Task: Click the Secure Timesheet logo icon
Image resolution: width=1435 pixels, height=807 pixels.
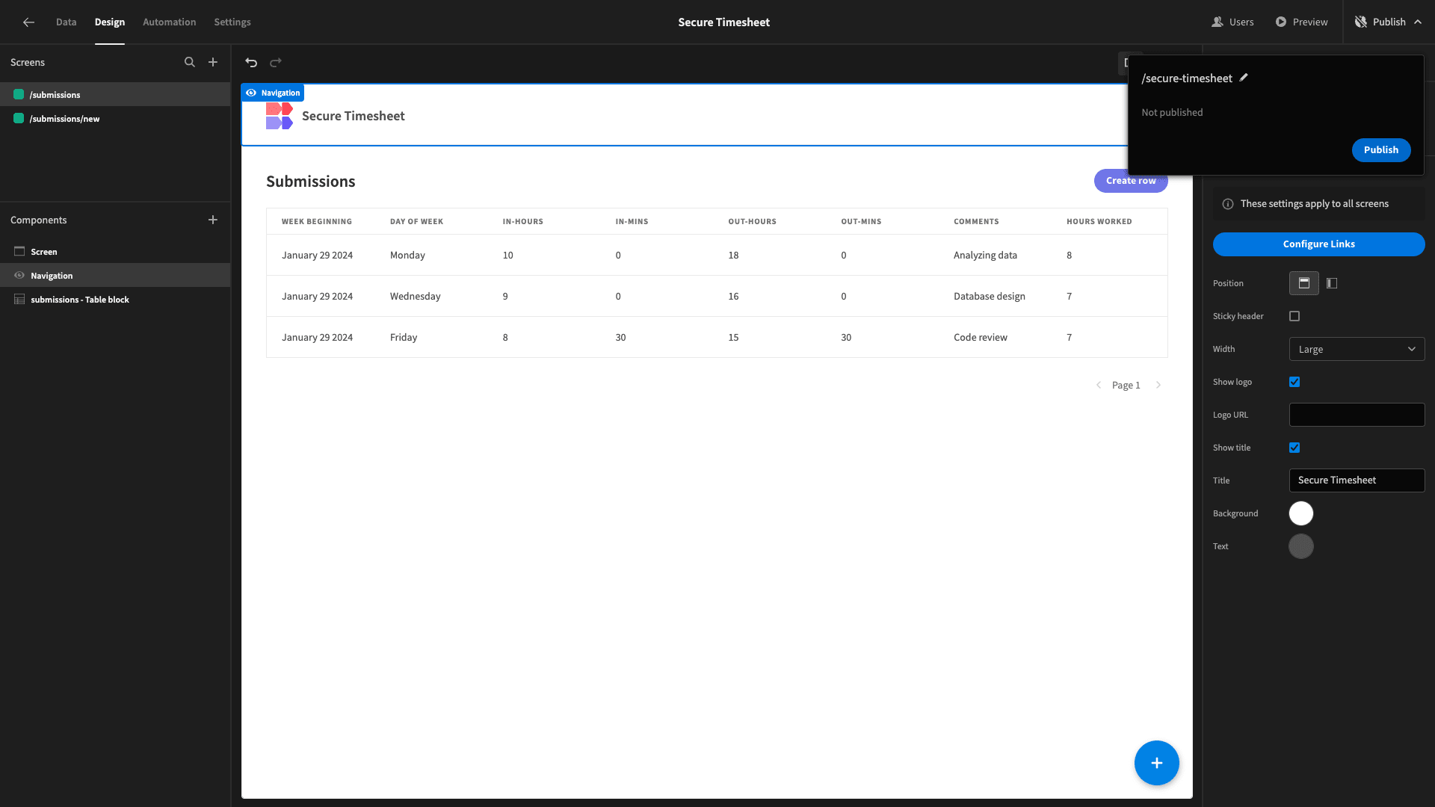Action: point(280,116)
